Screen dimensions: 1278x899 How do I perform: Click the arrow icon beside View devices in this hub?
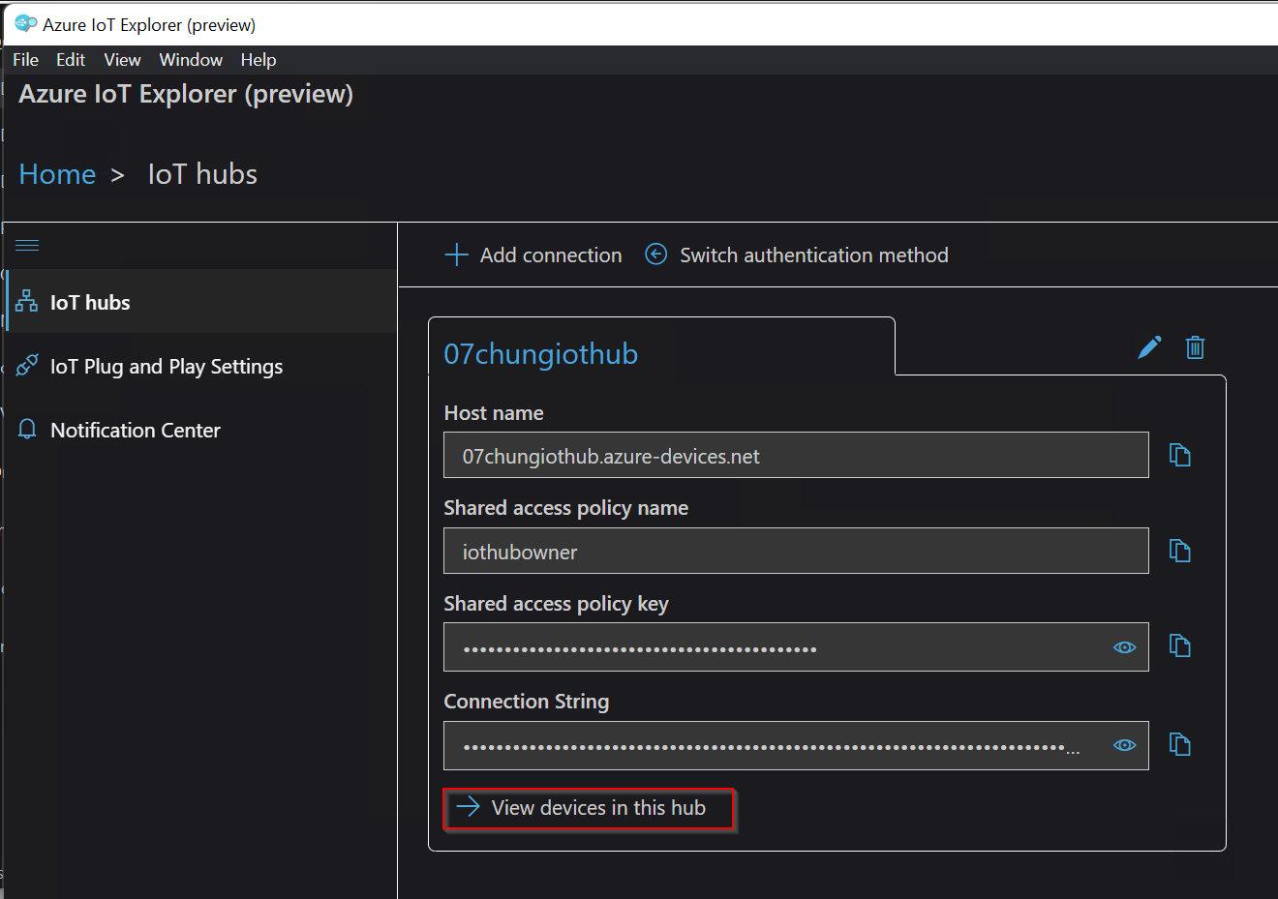pos(469,807)
